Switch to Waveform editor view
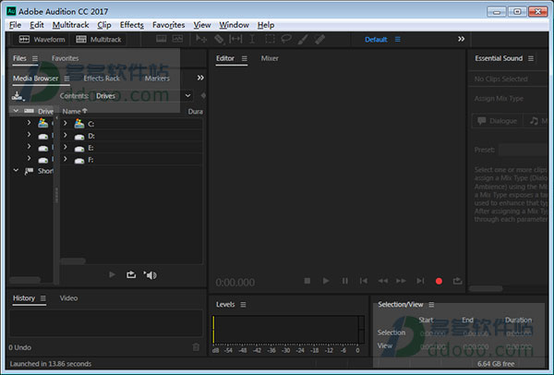554x375 pixels. tap(42, 39)
